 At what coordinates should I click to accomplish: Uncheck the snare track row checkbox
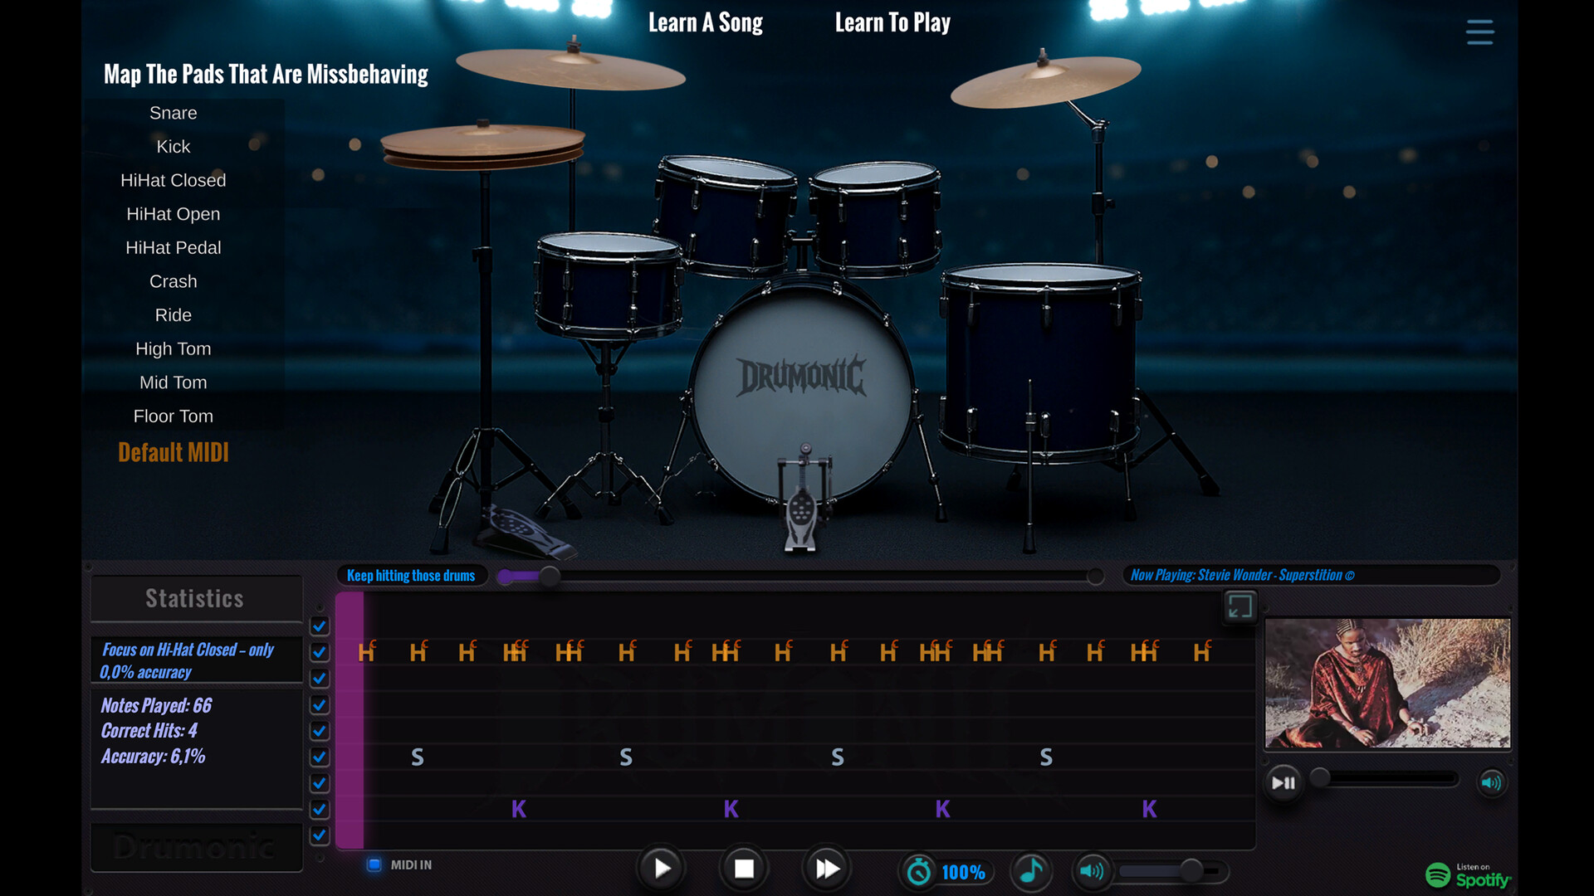point(320,757)
